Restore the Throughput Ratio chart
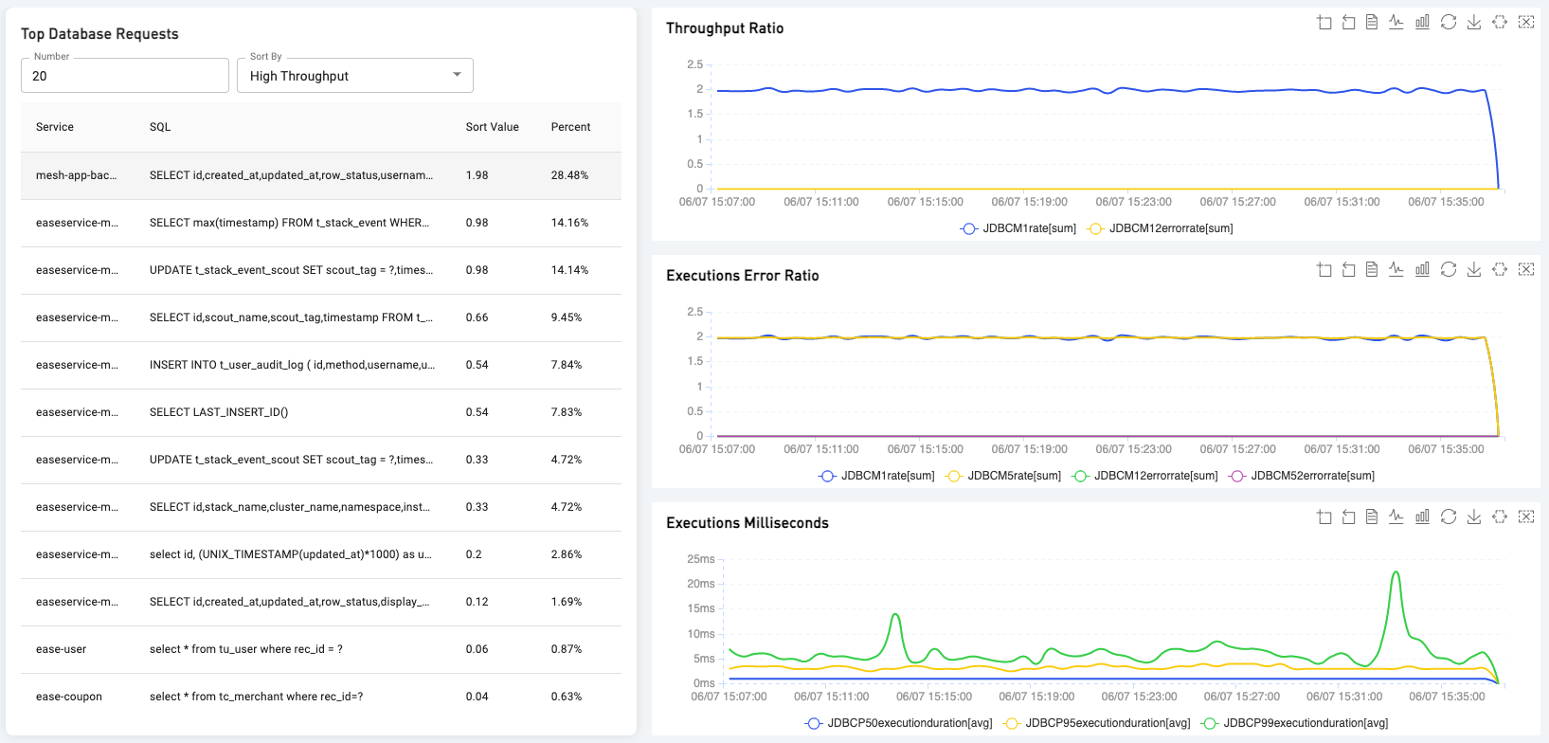This screenshot has height=743, width=1549. (x=1449, y=22)
